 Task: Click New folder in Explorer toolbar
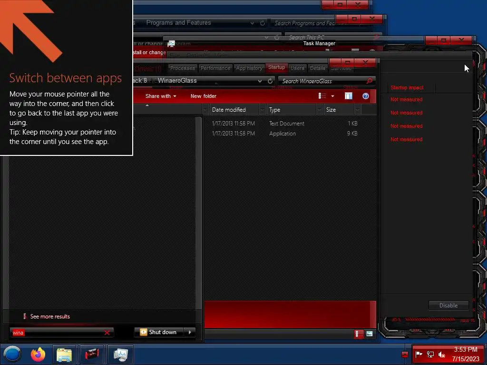[x=204, y=96]
